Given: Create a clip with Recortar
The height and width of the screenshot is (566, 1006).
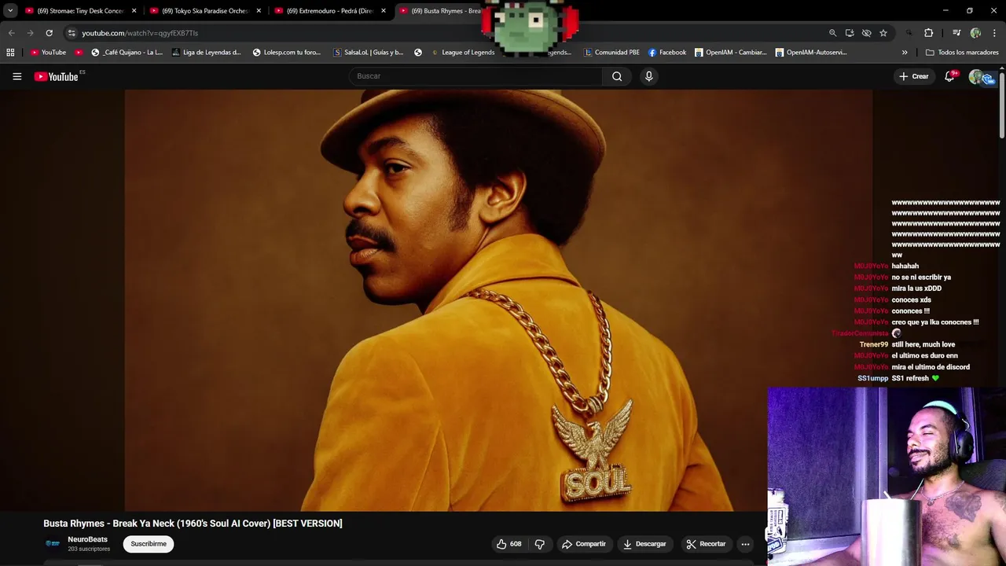Looking at the screenshot, I should click(706, 544).
